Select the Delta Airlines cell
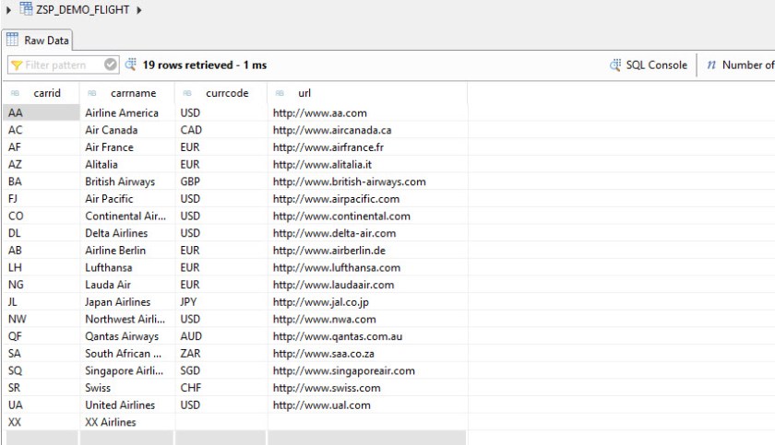This screenshot has width=775, height=445. pos(127,233)
